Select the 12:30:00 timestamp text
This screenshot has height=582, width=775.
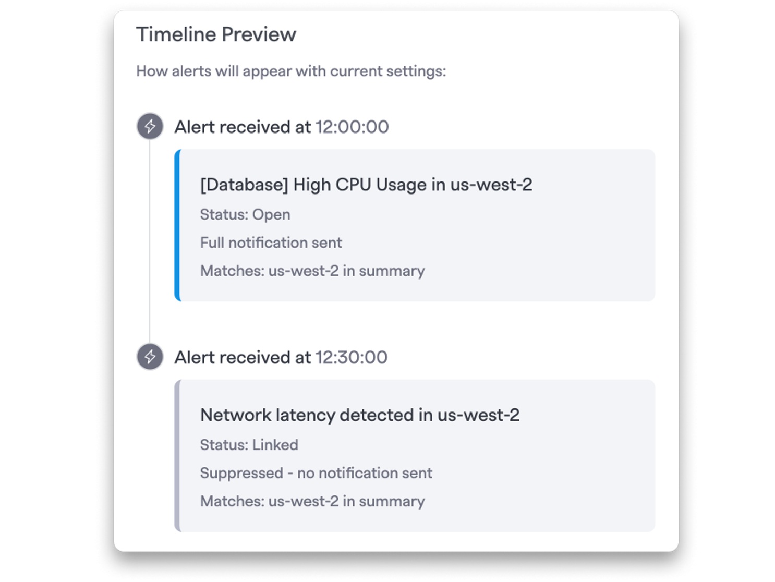[352, 357]
